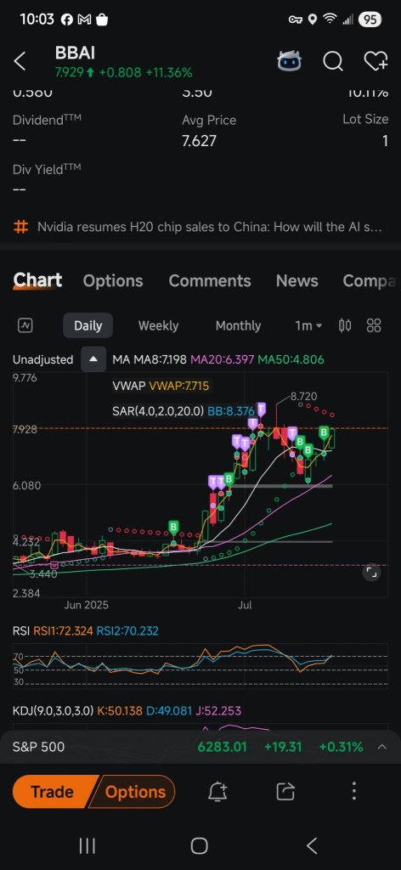Tap the SAR(4.0,2.0,20.0) label
Screen dimensions: 401x870
[x=158, y=412]
